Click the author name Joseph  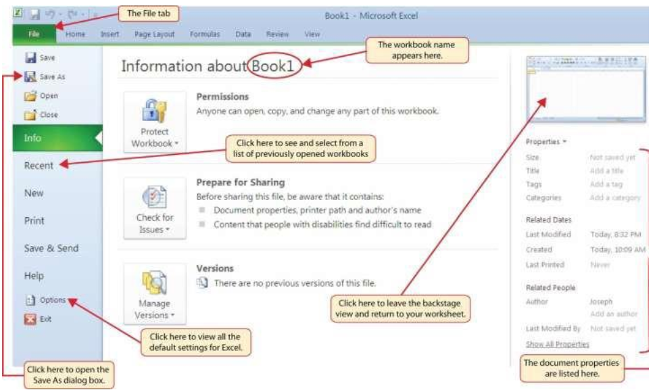click(601, 301)
